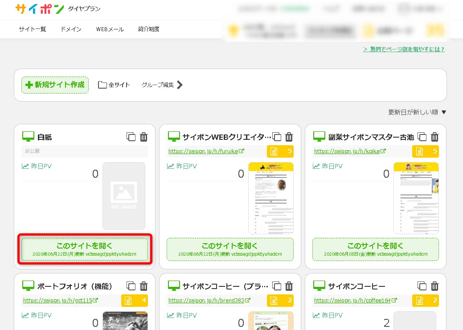Screen dimensions: 463x330
Task: Open the 白紙 site with このサイトを開く
Action: coord(85,249)
